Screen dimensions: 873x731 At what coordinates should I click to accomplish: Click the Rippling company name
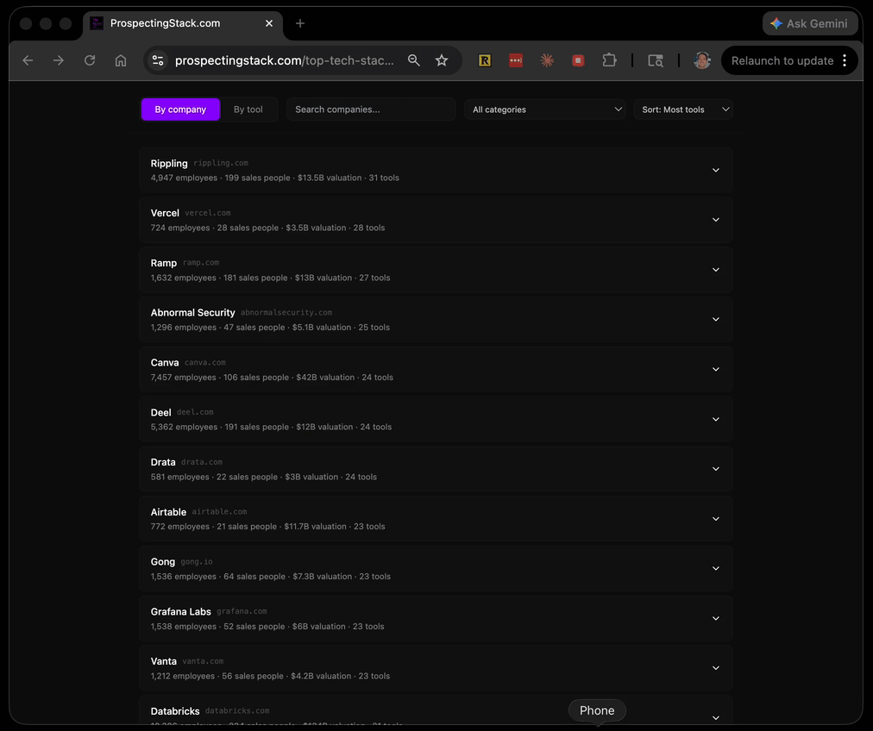[169, 164]
